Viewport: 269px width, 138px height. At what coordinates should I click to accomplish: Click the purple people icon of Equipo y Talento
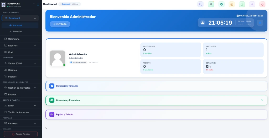52,114
